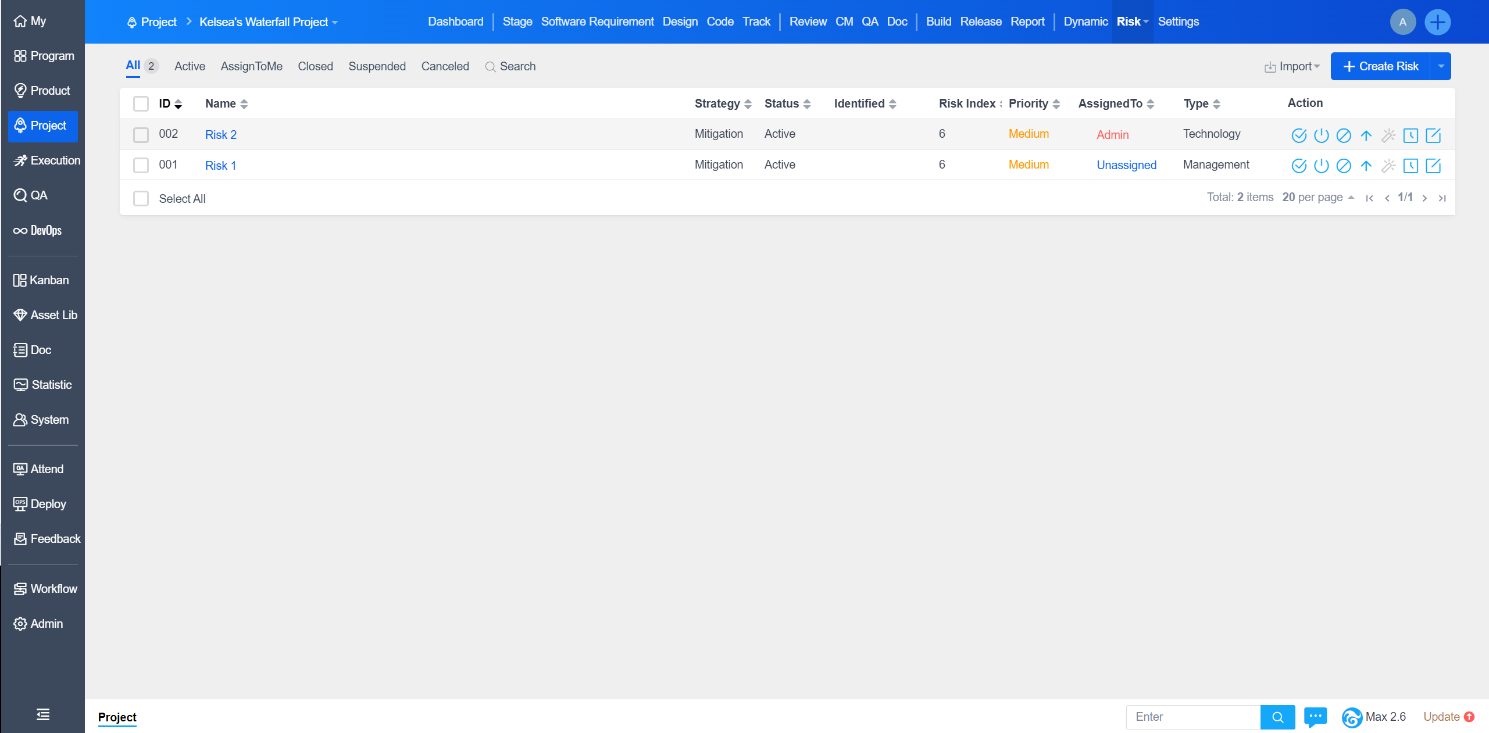The image size is (1489, 733).
Task: Check the checkbox for risk 001
Action: [x=141, y=165]
